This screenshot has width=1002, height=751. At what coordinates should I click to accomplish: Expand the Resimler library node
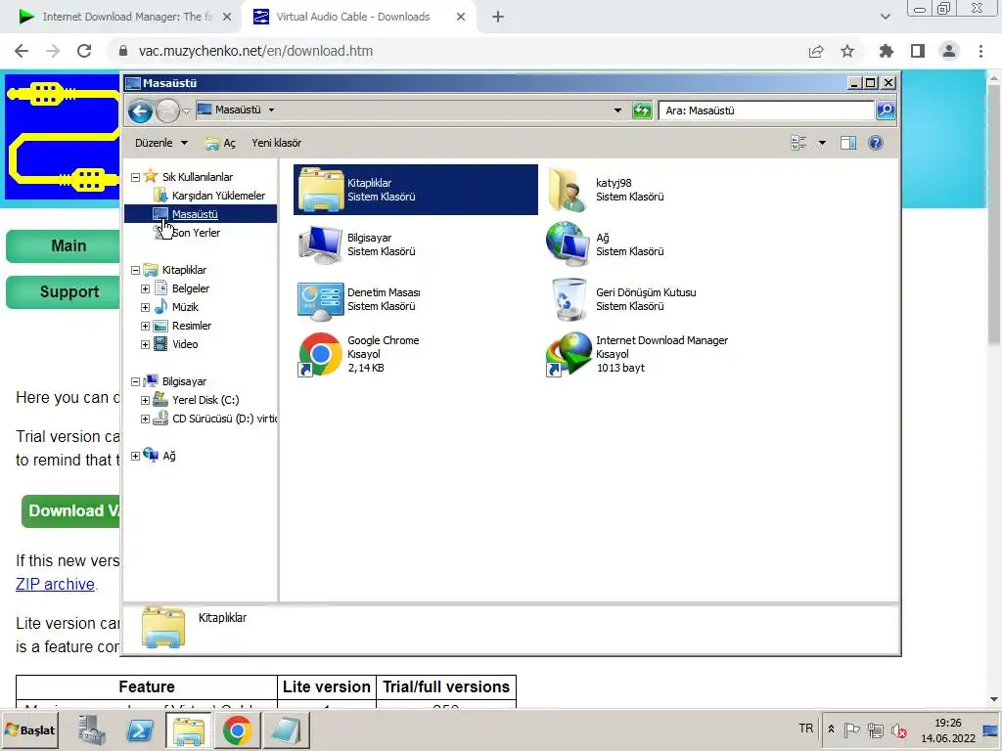(145, 326)
